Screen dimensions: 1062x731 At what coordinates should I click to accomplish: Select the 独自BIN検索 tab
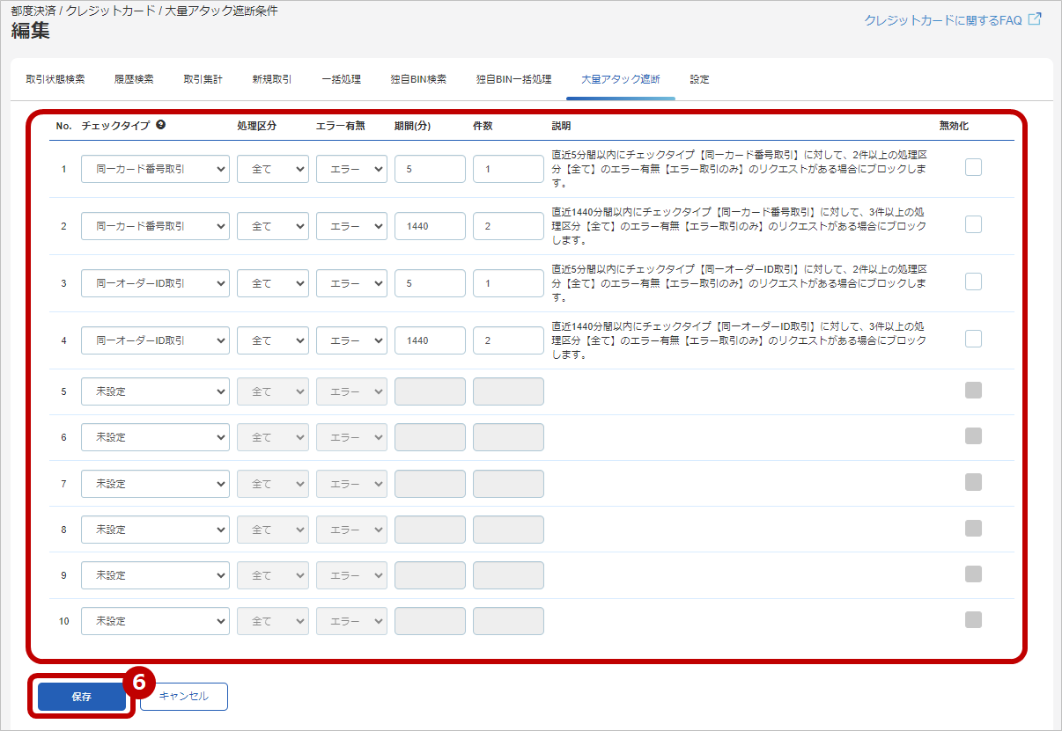(x=418, y=79)
